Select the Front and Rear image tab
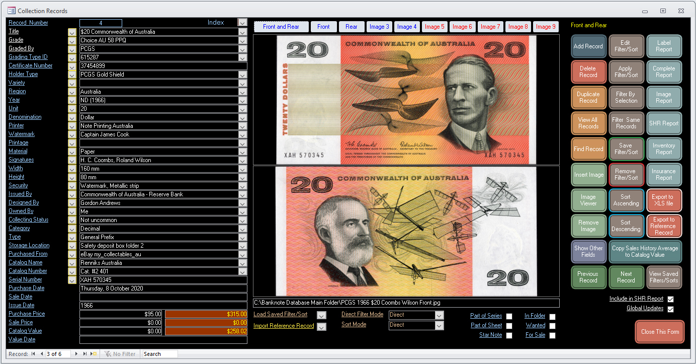Screen dimensions: 696x364 [x=281, y=27]
